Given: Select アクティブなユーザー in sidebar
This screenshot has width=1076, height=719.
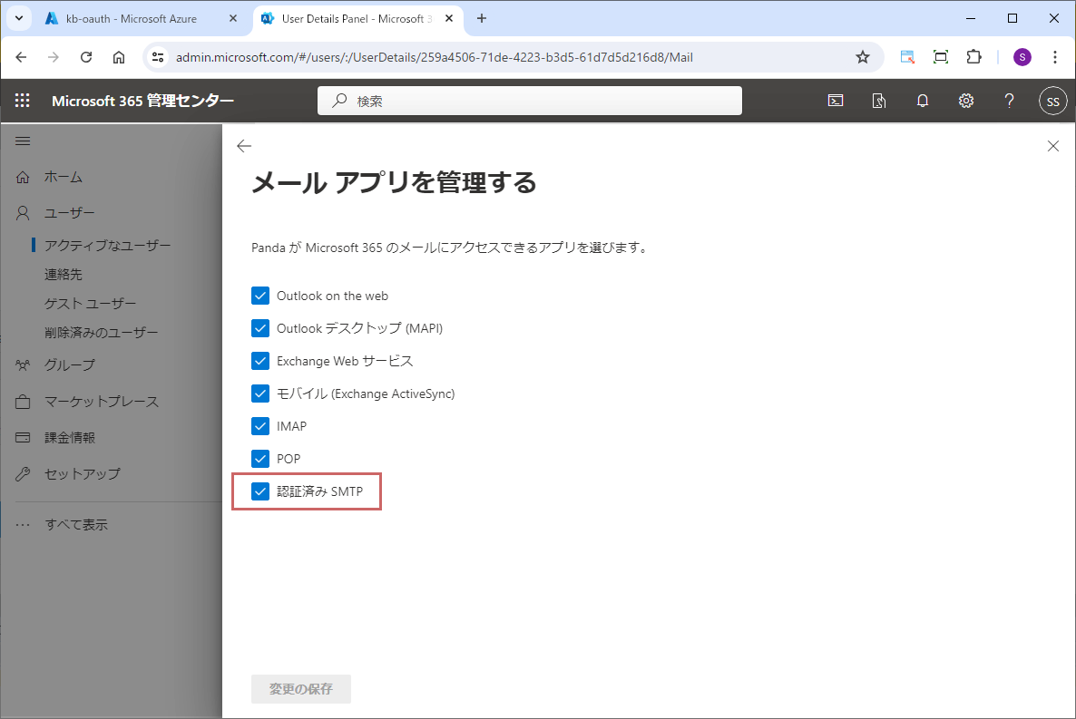Looking at the screenshot, I should tap(107, 245).
